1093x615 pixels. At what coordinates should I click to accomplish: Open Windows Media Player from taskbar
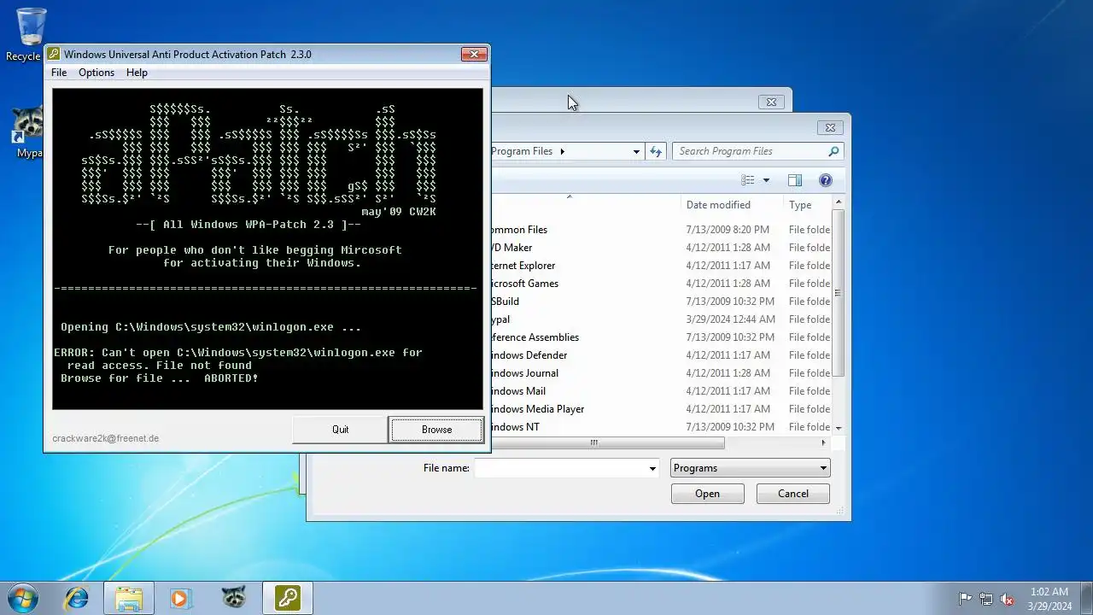[x=180, y=598]
